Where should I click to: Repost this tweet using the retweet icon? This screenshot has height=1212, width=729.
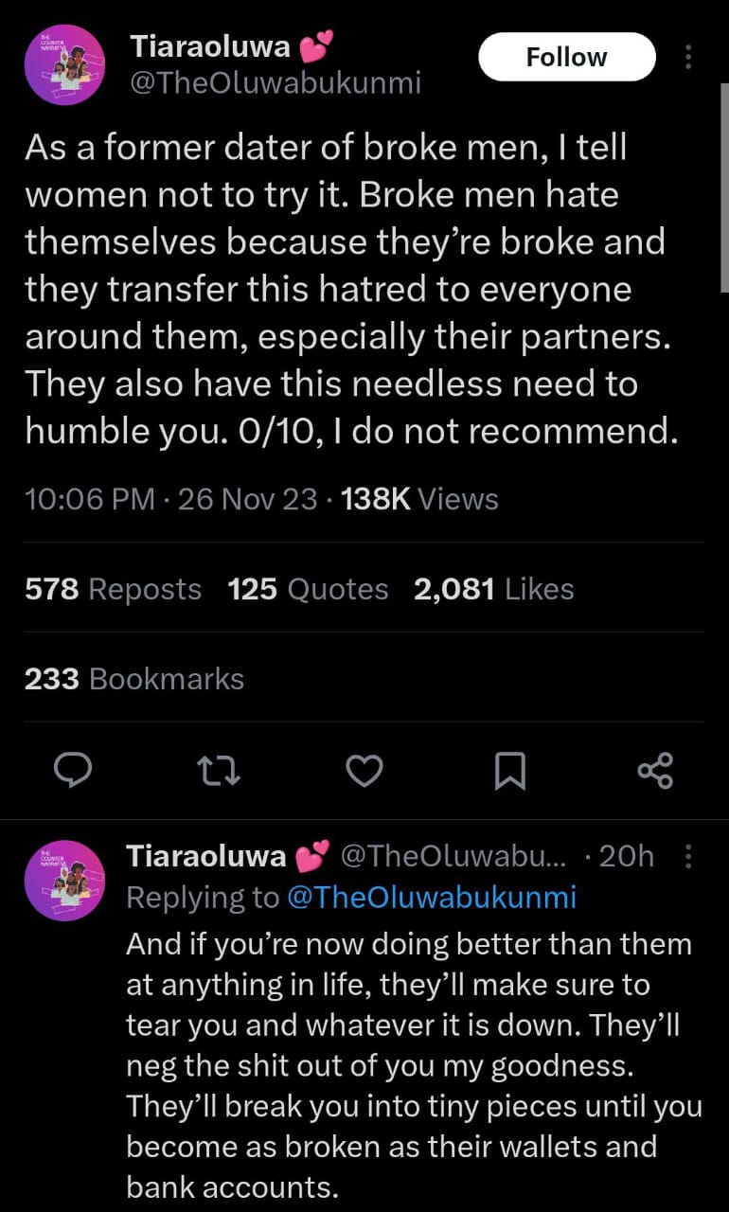tap(218, 771)
